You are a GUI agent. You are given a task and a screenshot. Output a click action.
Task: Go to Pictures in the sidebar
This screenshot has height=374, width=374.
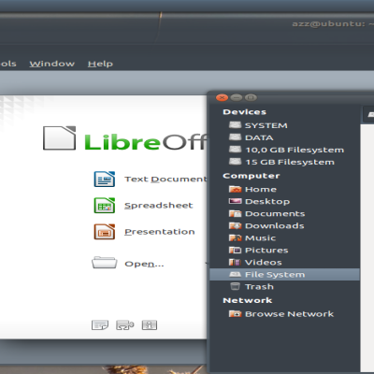click(x=266, y=251)
